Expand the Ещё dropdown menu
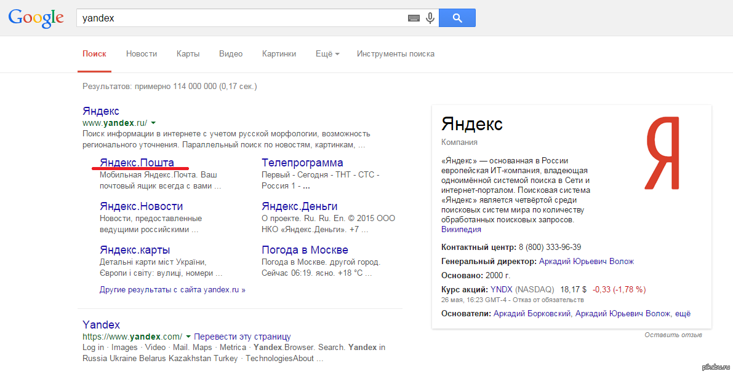Viewport: 733px width, 374px height. coord(327,53)
